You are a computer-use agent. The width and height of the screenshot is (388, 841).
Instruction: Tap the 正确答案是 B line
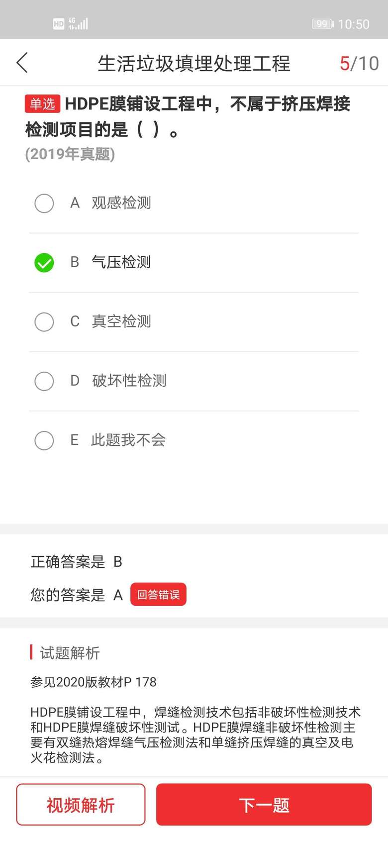pyautogui.click(x=77, y=562)
